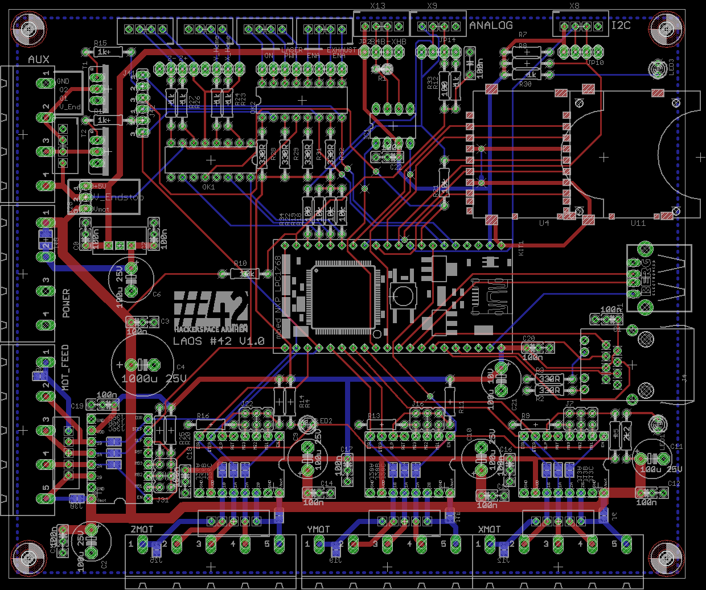The width and height of the screenshot is (706, 590).
Task: Click the OK1 optocoupler IC
Action: coord(211,160)
